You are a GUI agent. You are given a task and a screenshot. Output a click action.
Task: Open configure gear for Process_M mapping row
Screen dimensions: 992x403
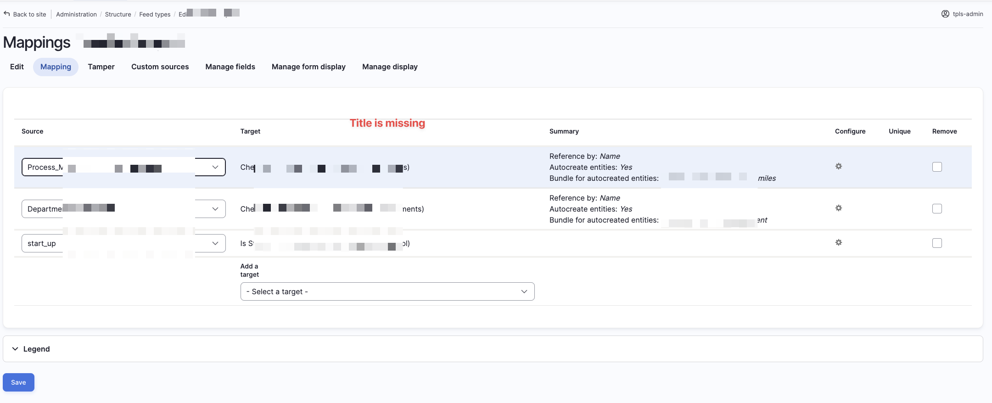[838, 166]
